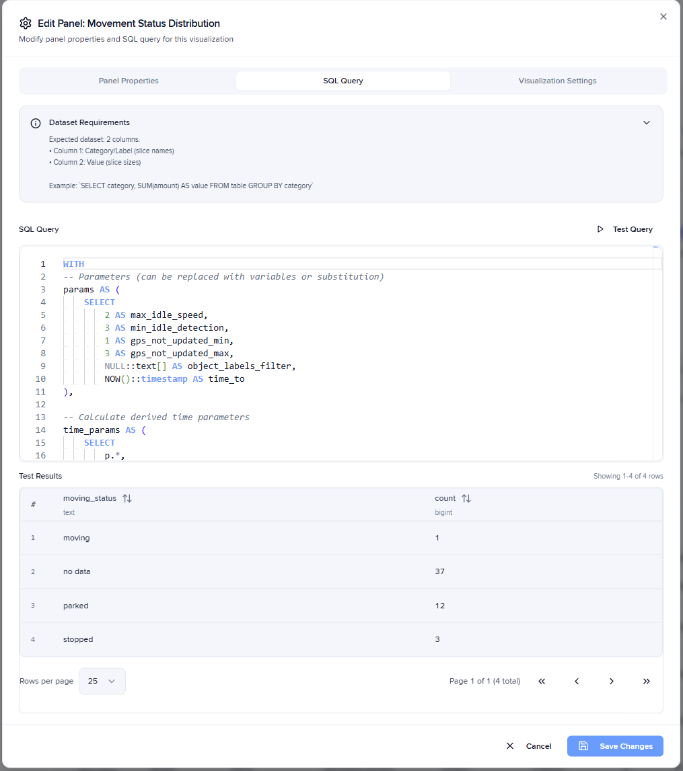Run the Test Query button
683x771 pixels.
[625, 229]
